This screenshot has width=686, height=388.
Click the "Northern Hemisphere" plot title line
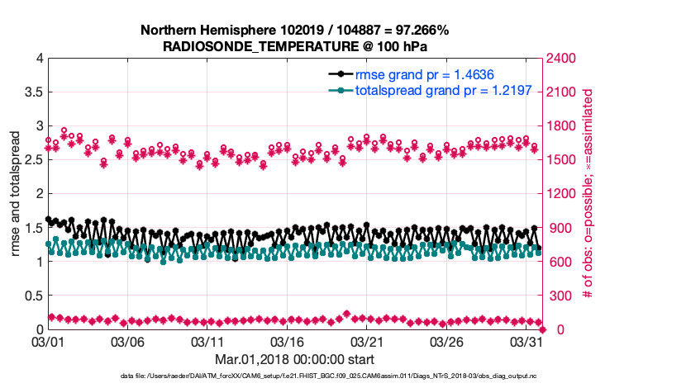point(294,30)
